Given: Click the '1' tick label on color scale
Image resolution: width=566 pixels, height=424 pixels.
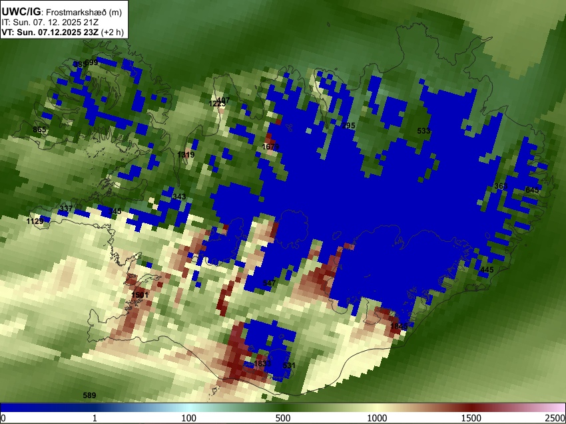Looking at the screenshot, I should coord(95,418).
